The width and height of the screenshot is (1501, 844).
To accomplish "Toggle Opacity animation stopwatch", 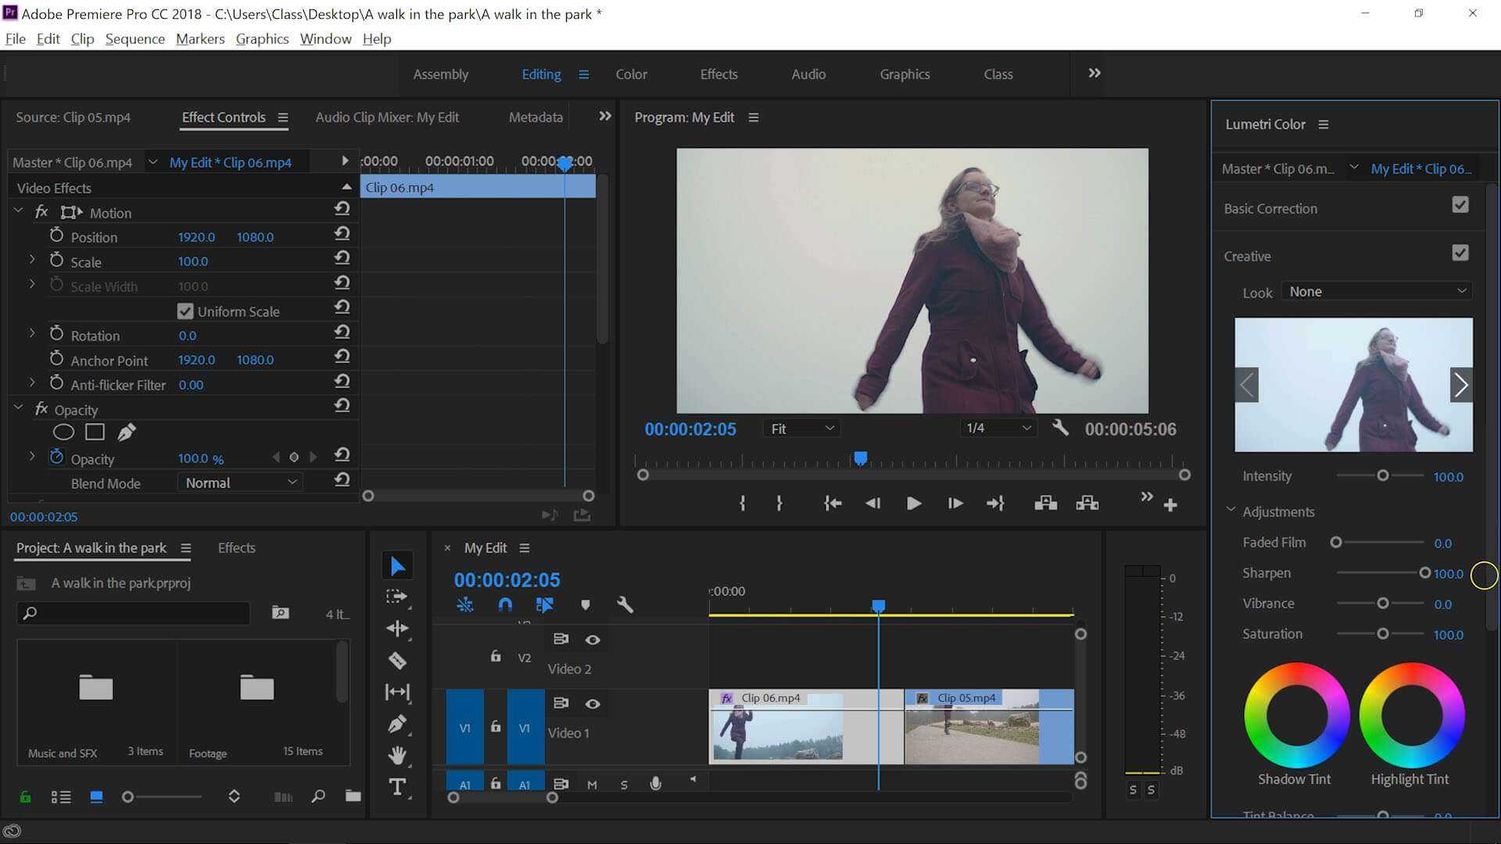I will [x=56, y=457].
